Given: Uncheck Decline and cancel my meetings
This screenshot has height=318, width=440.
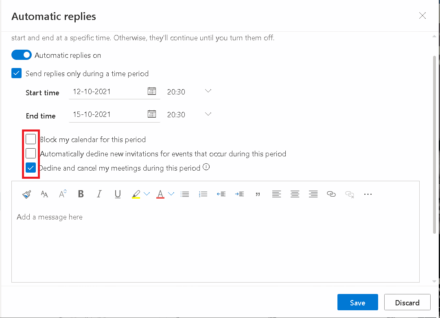Looking at the screenshot, I should 31,168.
